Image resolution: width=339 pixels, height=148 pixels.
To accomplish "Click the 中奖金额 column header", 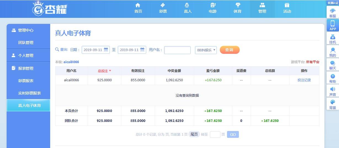I will point(174,71).
